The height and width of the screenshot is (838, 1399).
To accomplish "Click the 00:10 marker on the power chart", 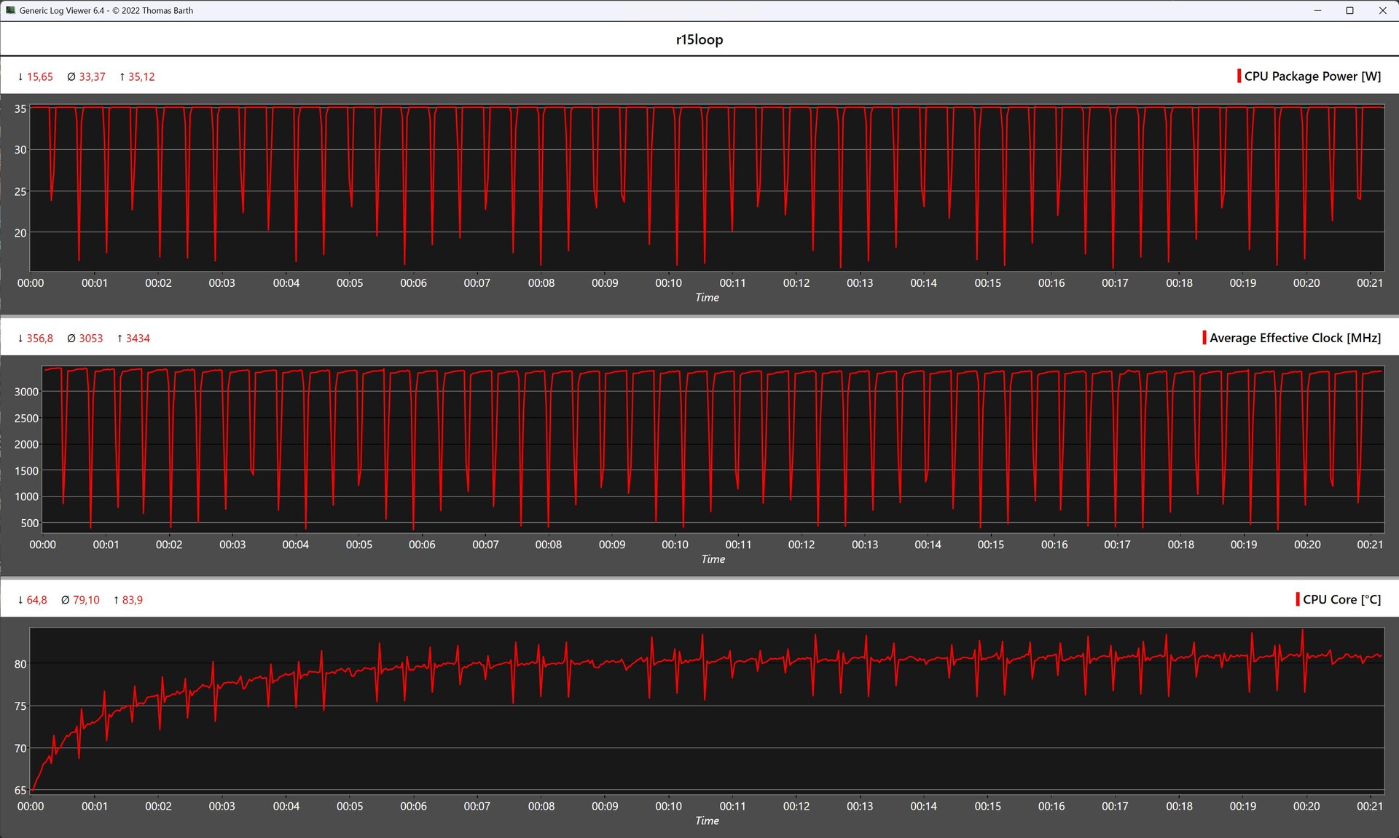I will (668, 282).
